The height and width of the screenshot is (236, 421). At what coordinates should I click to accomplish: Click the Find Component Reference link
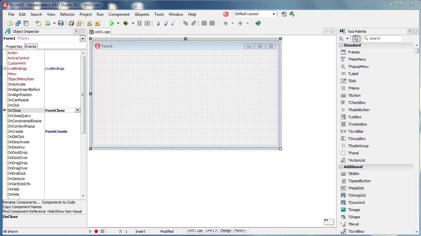24,211
